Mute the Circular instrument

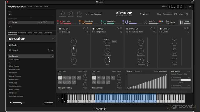click(x=41, y=22)
